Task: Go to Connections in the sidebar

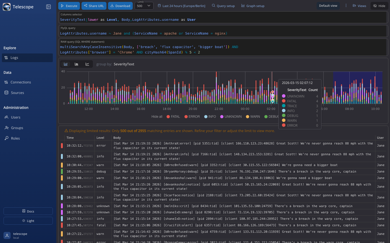Action: 21,82
